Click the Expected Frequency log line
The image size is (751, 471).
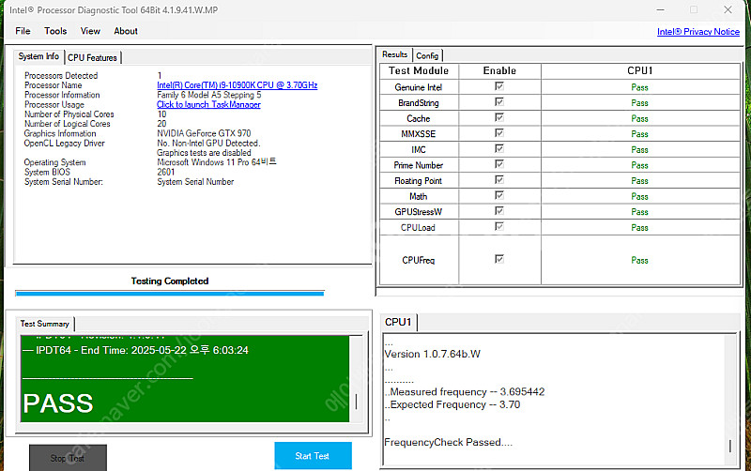pos(452,404)
